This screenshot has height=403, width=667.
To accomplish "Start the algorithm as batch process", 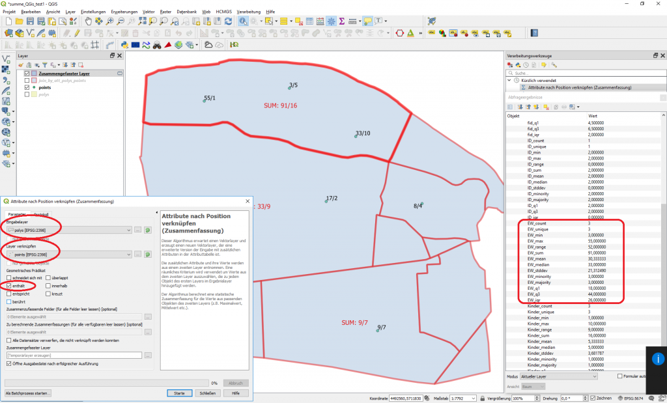I will 29,393.
